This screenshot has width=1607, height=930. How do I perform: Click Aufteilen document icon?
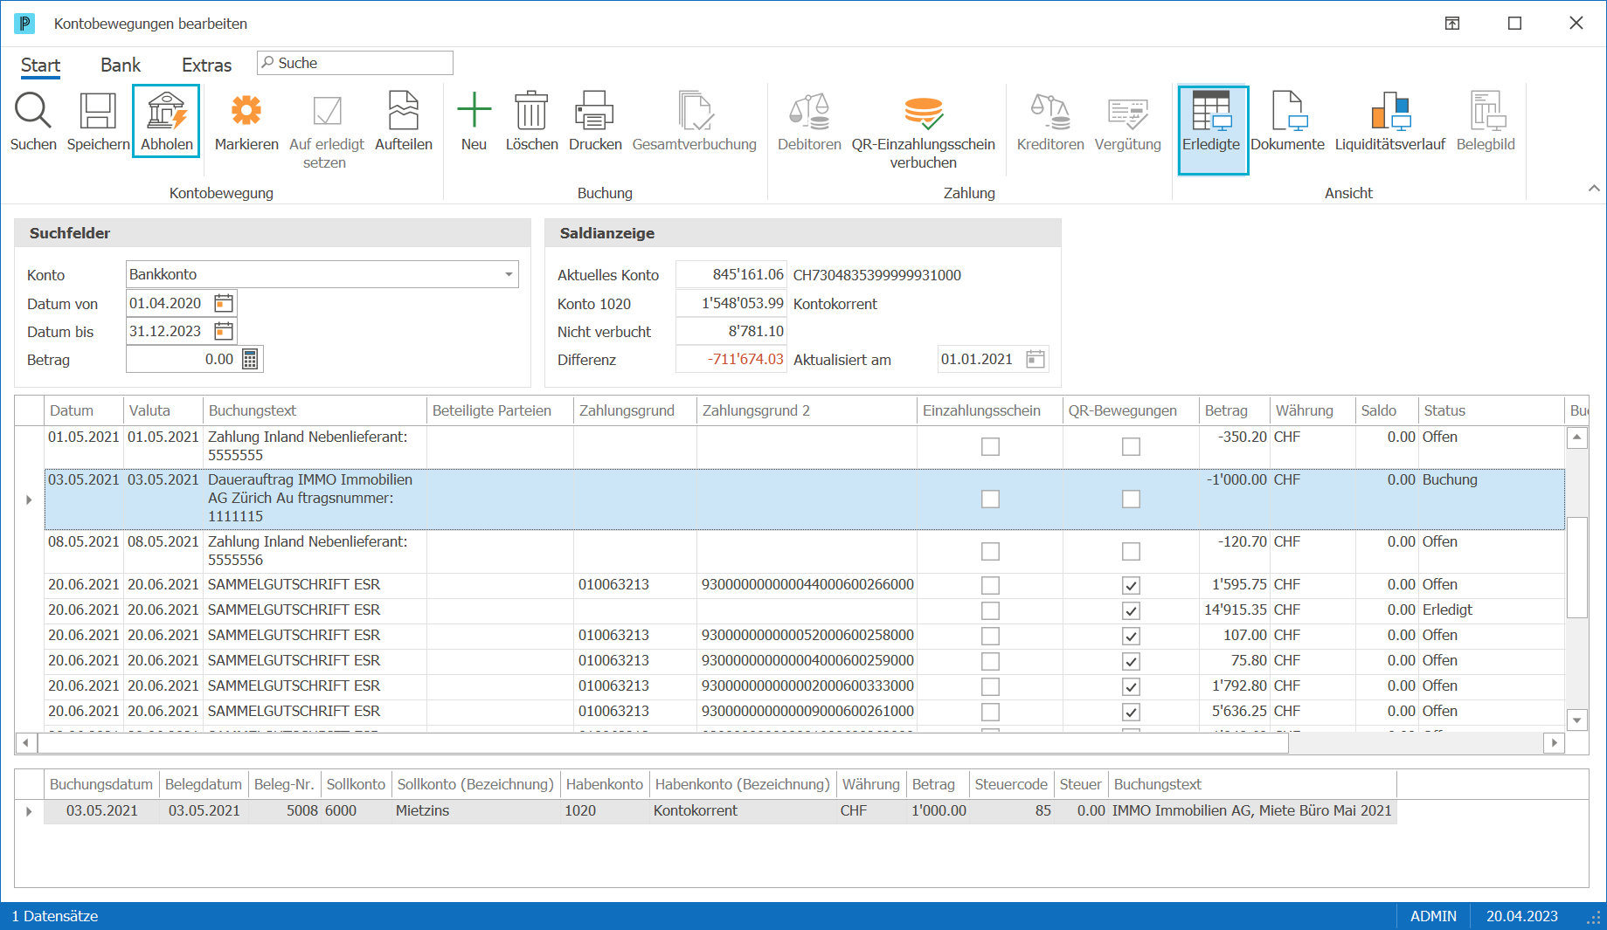(404, 111)
